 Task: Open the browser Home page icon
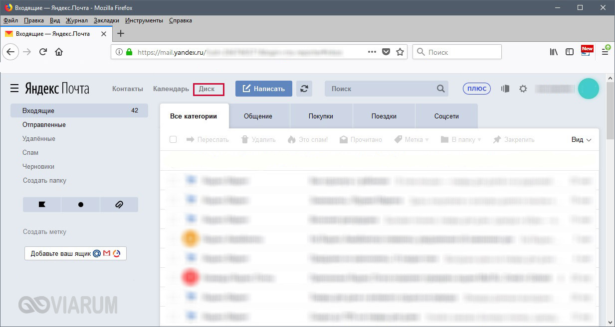click(x=59, y=52)
